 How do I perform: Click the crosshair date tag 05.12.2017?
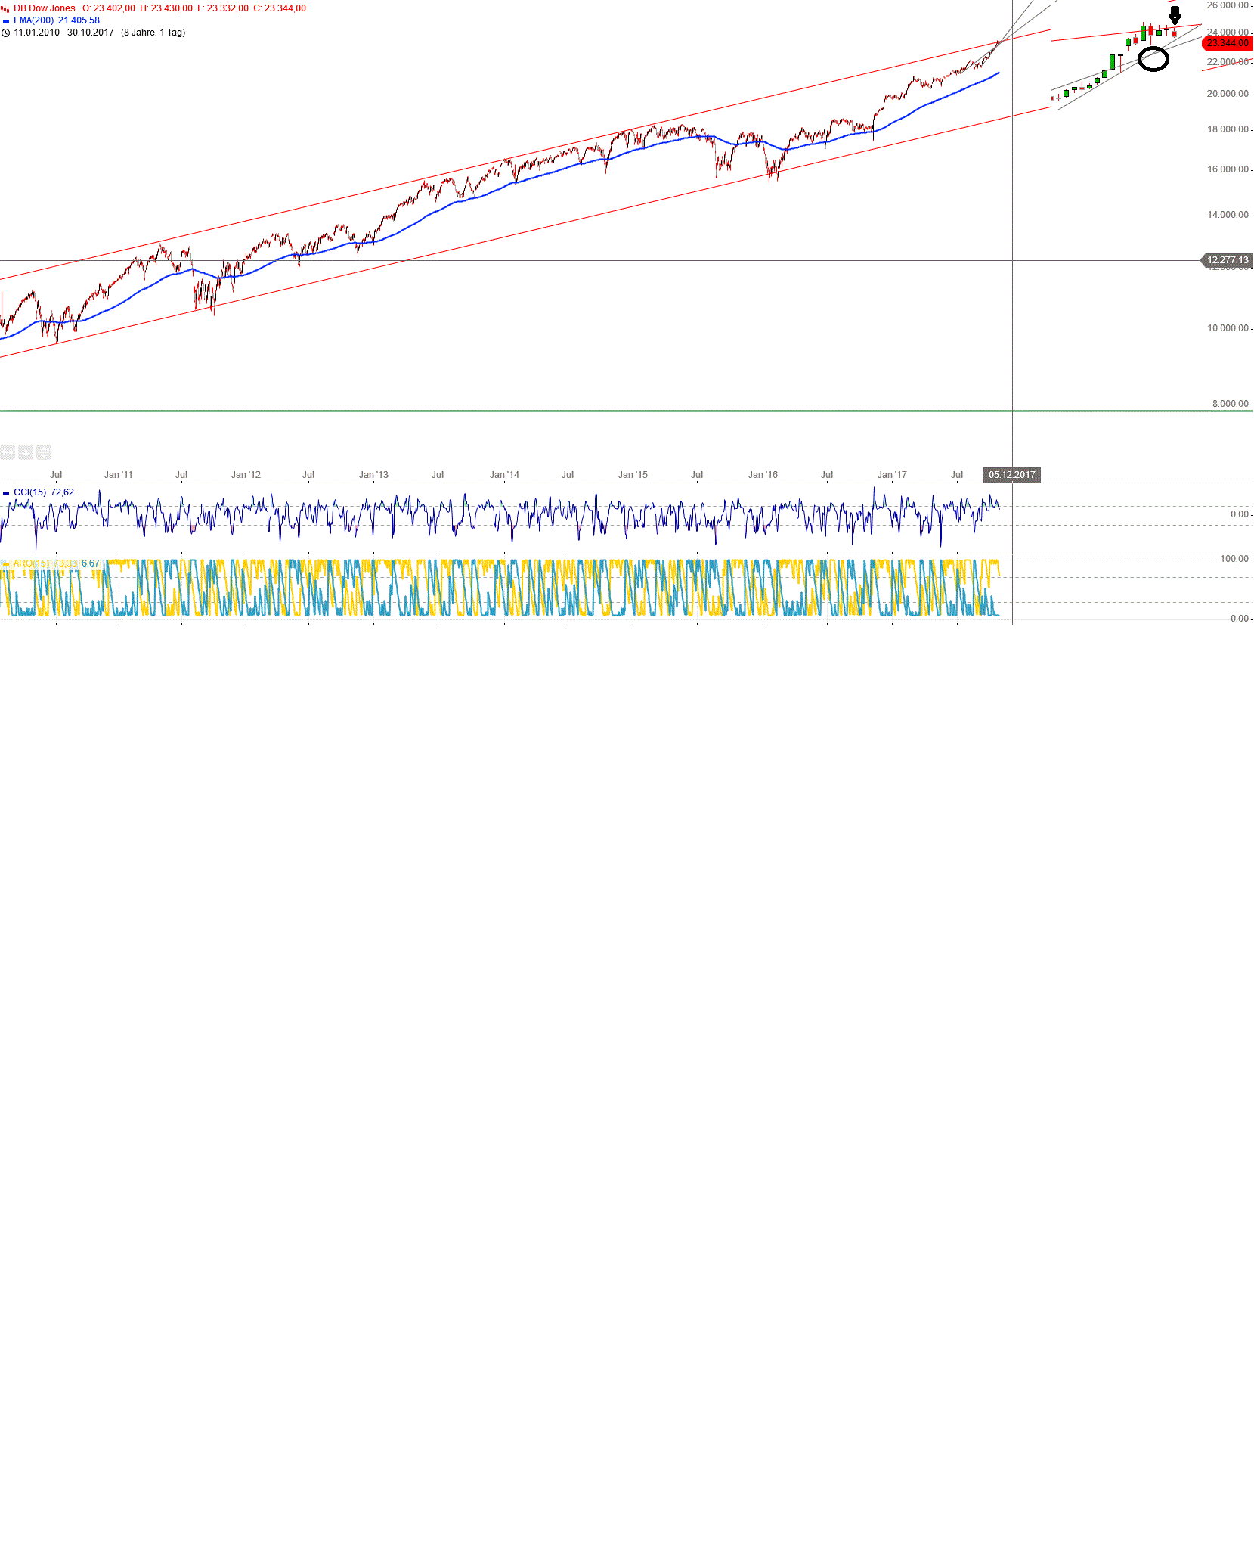coord(1012,475)
